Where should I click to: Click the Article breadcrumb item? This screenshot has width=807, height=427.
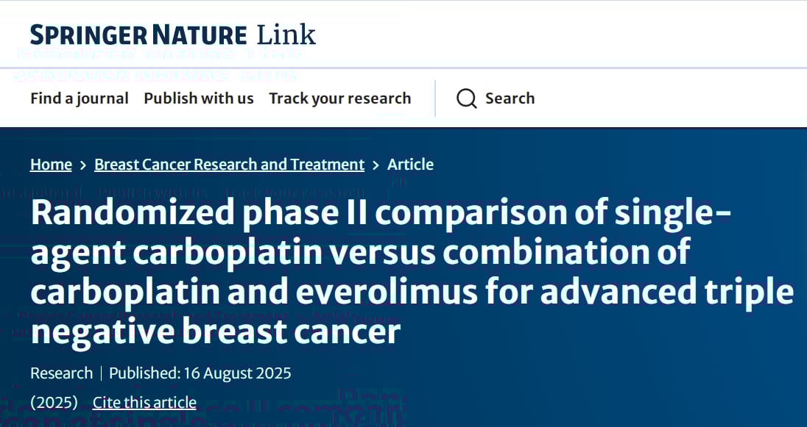[x=410, y=165]
